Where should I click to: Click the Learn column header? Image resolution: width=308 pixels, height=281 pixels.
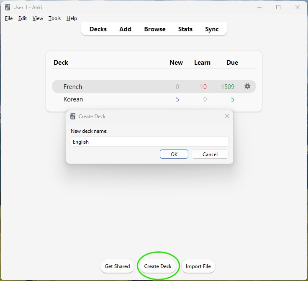point(202,63)
